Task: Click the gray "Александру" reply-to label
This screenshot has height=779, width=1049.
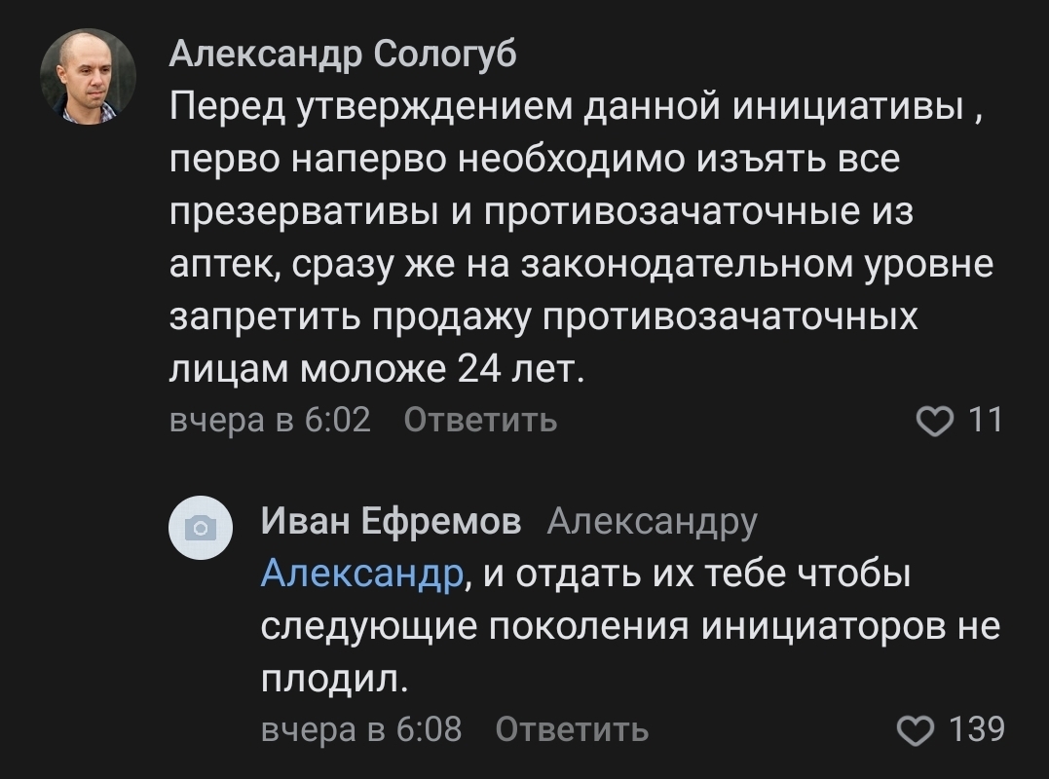Action: (652, 522)
